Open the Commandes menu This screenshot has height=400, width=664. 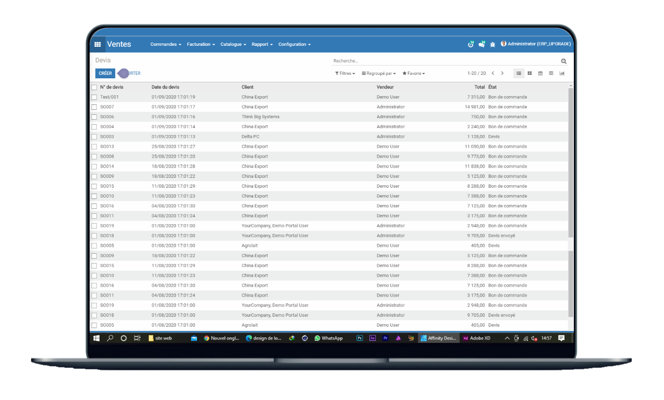(166, 44)
